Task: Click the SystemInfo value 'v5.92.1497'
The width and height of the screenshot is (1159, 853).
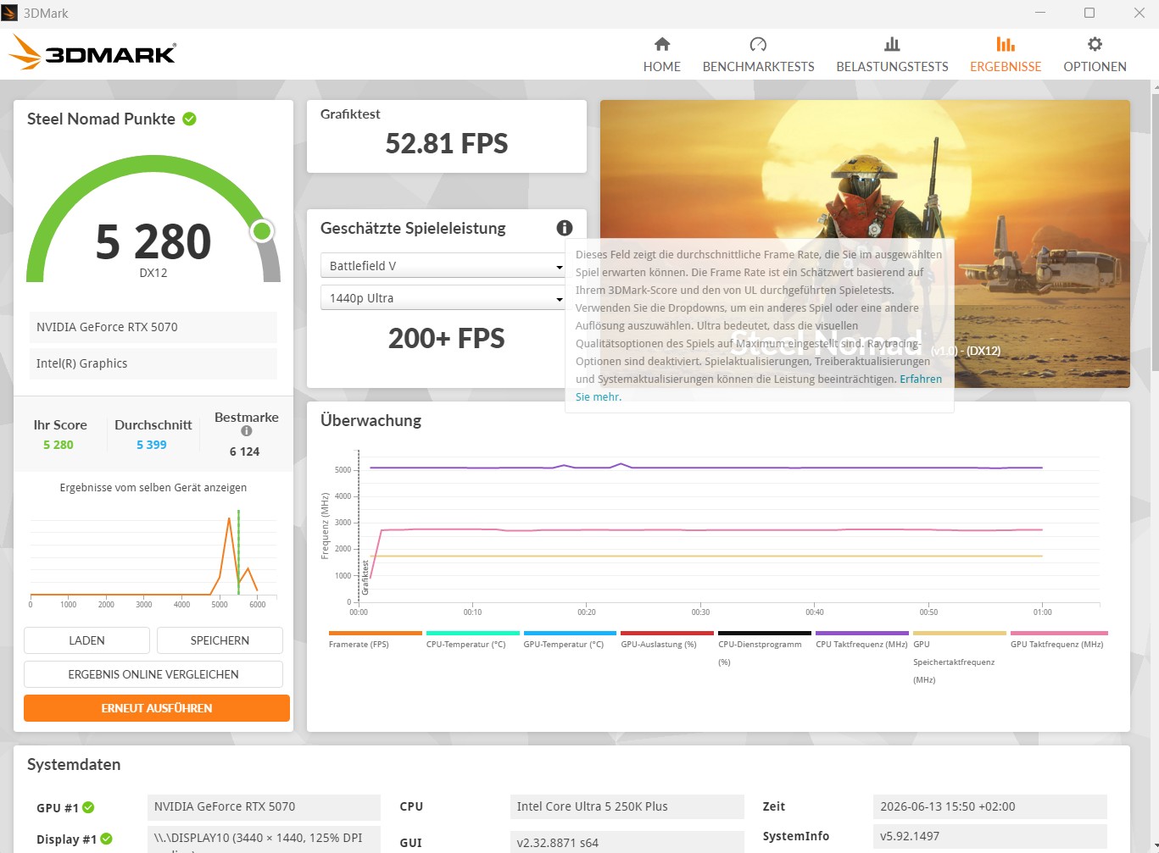Action: pos(989,836)
